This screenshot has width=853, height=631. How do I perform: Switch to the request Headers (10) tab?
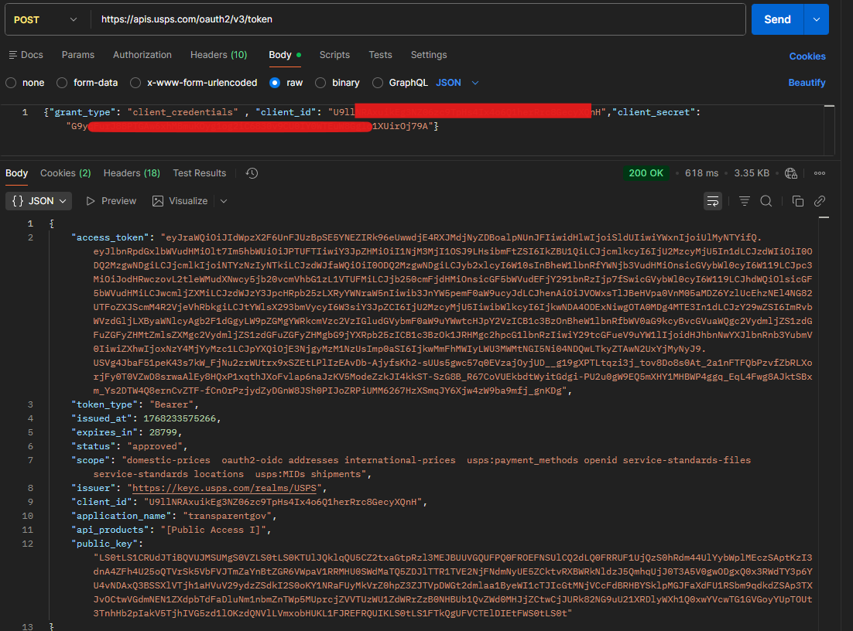[x=218, y=55]
